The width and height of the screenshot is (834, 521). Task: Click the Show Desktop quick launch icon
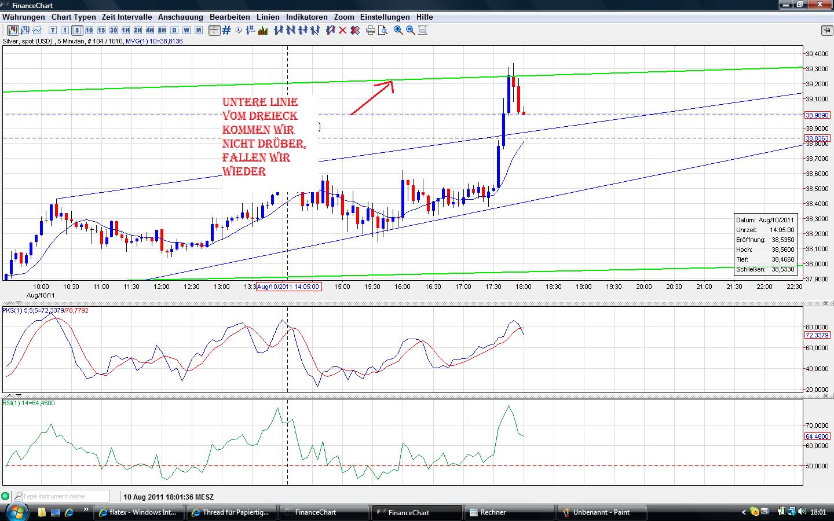pyautogui.click(x=56, y=512)
